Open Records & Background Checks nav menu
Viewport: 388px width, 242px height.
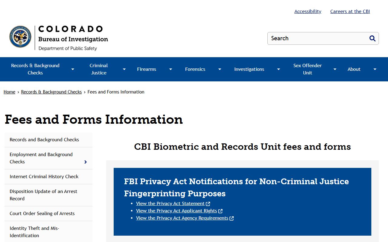tap(35, 69)
